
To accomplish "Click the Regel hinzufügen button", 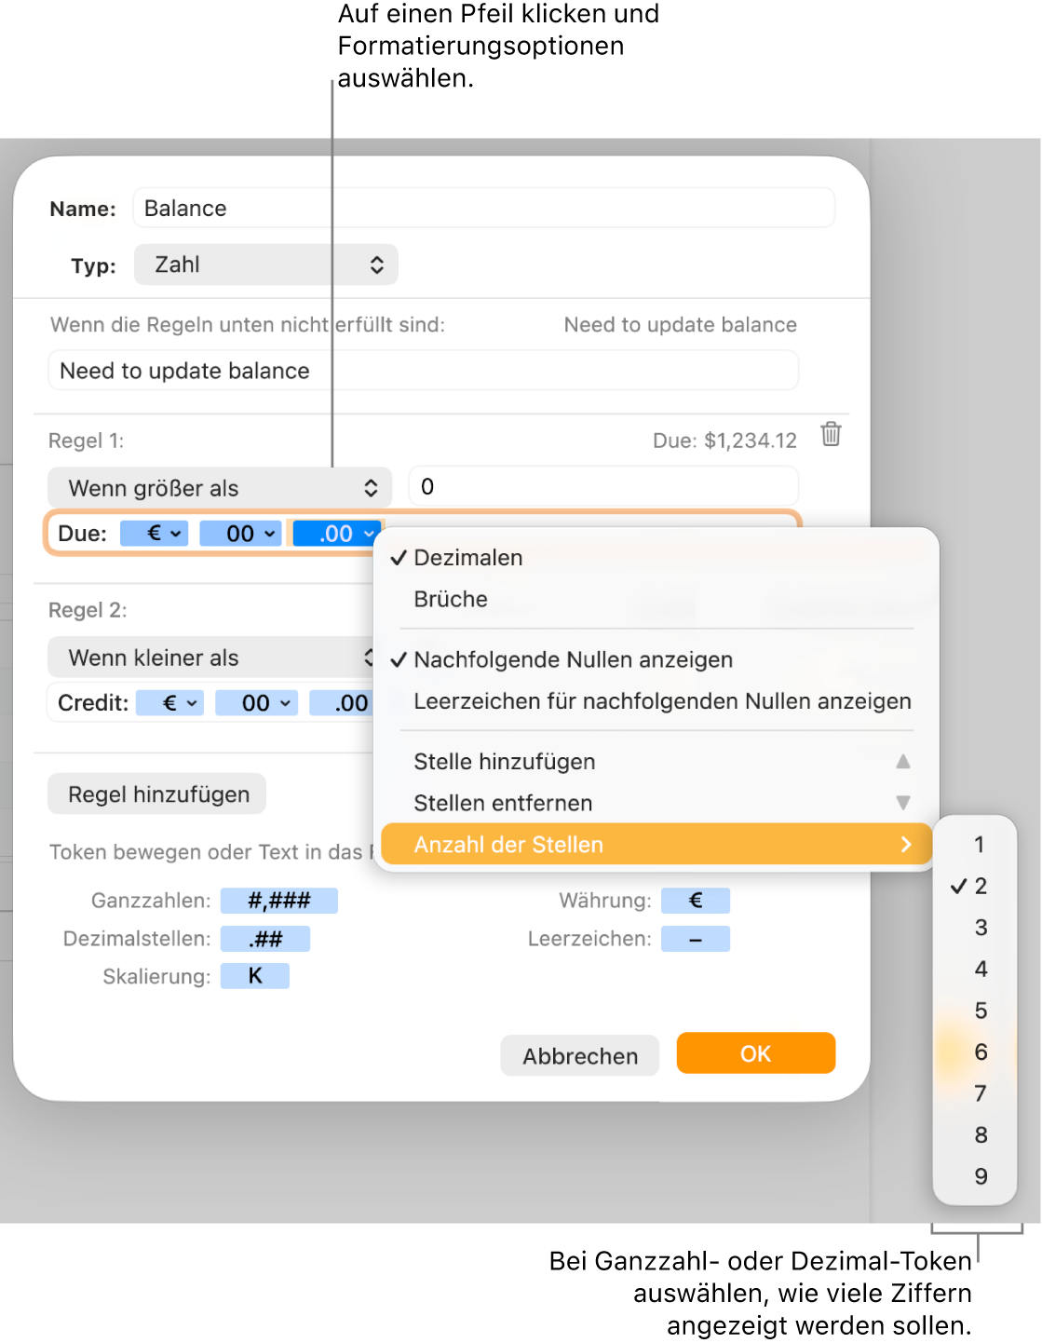I will [157, 794].
